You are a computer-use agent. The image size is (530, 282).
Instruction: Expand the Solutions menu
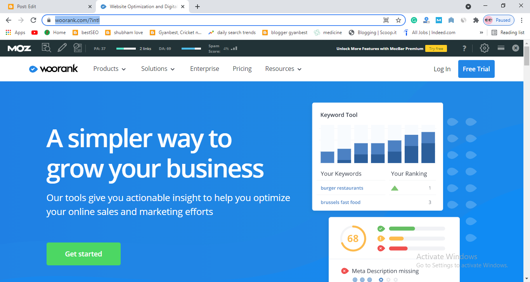(158, 69)
